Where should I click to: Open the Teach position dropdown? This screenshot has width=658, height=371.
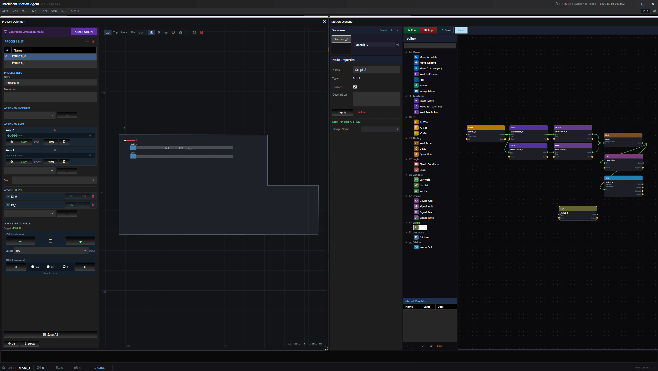(54, 180)
